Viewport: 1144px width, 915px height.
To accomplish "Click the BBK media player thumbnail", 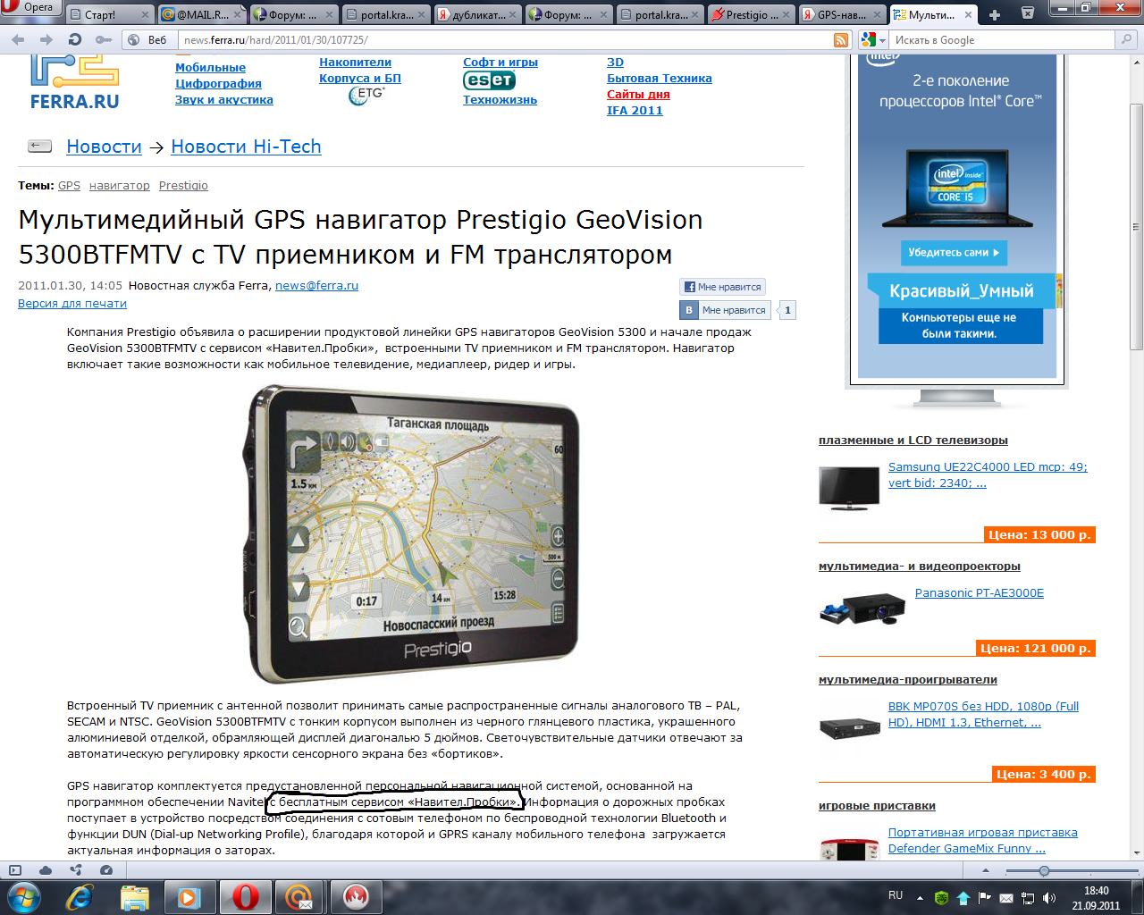I will (x=849, y=726).
